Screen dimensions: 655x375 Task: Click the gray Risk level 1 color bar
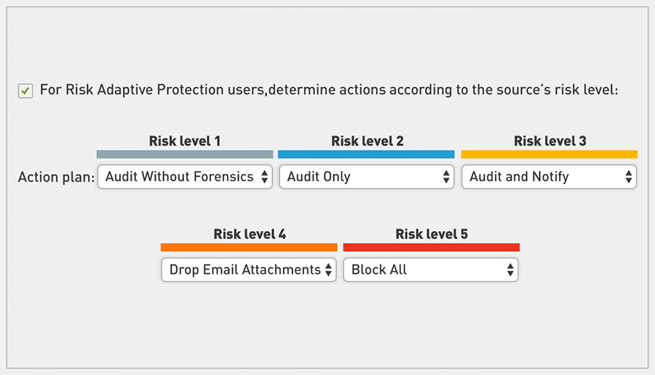[185, 154]
